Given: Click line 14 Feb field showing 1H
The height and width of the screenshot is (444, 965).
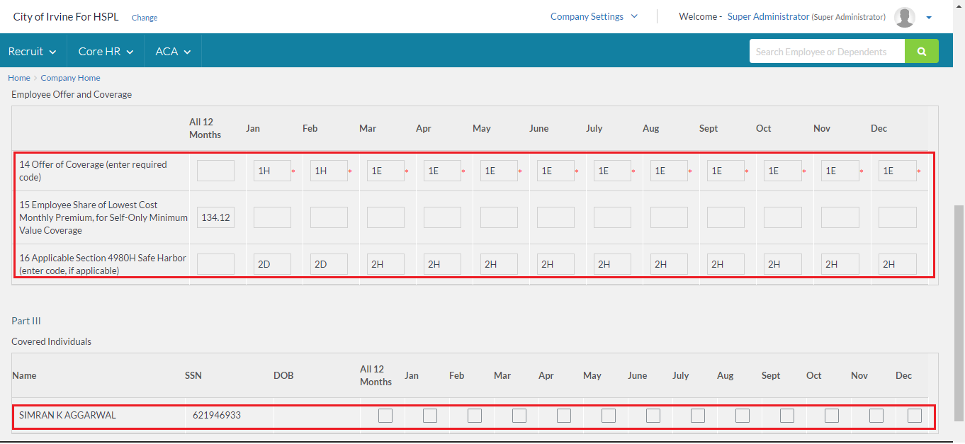Looking at the screenshot, I should [x=329, y=171].
